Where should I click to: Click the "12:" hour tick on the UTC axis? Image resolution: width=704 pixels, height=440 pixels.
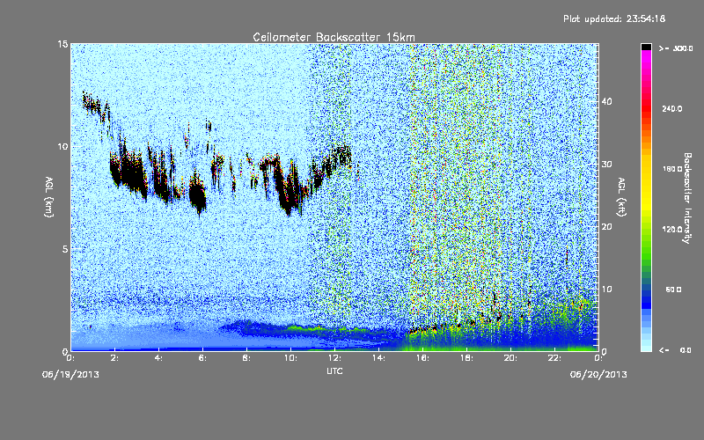pyautogui.click(x=335, y=358)
